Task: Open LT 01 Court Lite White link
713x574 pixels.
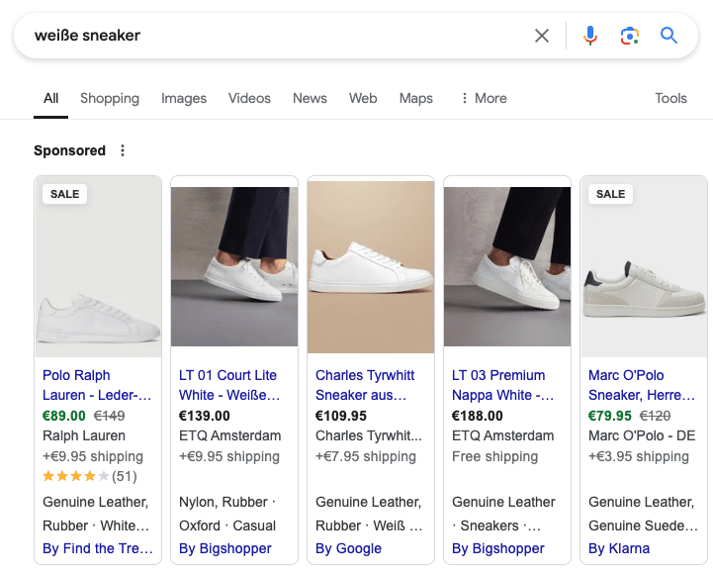Action: pyautogui.click(x=229, y=385)
